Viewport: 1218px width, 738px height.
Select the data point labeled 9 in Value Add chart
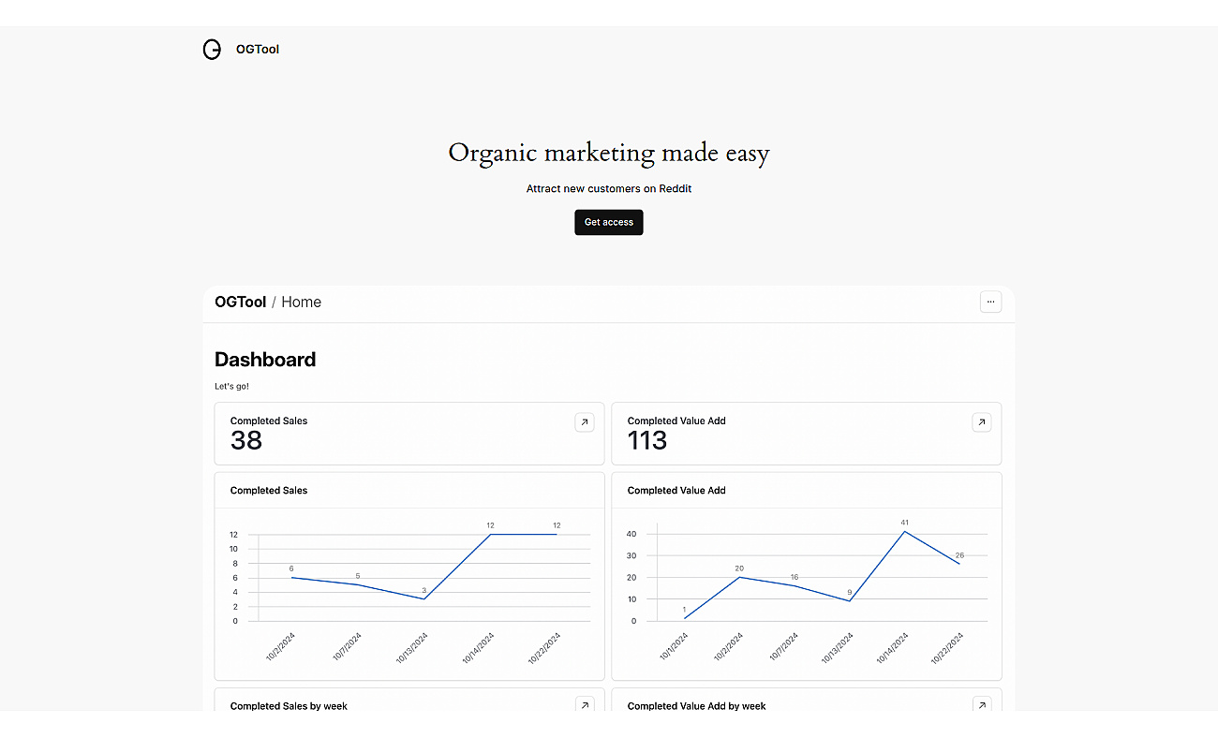click(849, 600)
